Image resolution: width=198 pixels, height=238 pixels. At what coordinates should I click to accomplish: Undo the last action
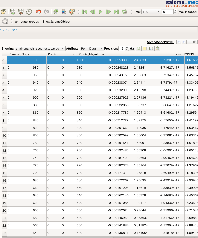38,12
